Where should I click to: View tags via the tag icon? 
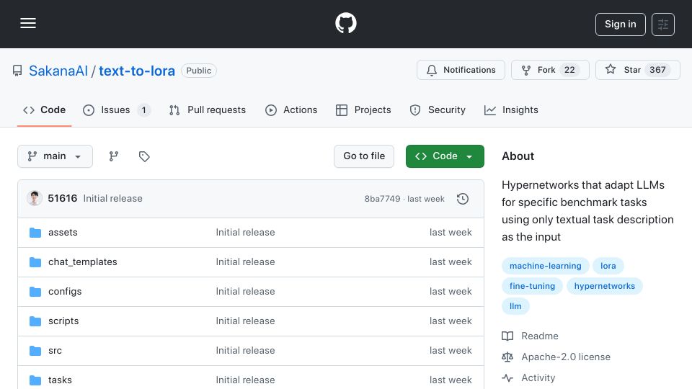144,156
